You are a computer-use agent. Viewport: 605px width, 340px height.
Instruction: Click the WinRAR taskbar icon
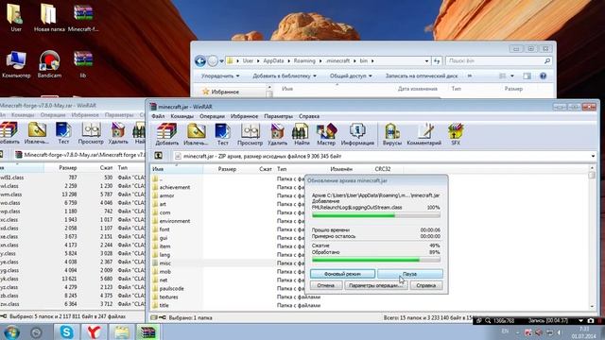(147, 331)
